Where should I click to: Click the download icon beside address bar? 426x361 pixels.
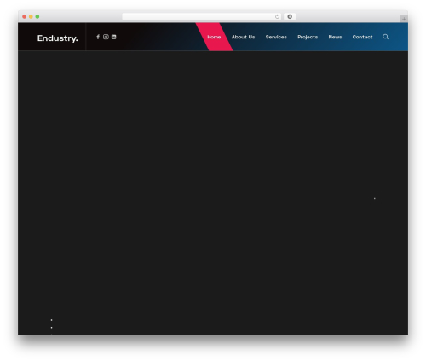[290, 16]
